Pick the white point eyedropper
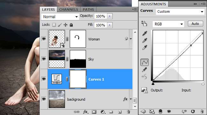Image resolution: width=207 pixels, height=115 pixels. 145,47
